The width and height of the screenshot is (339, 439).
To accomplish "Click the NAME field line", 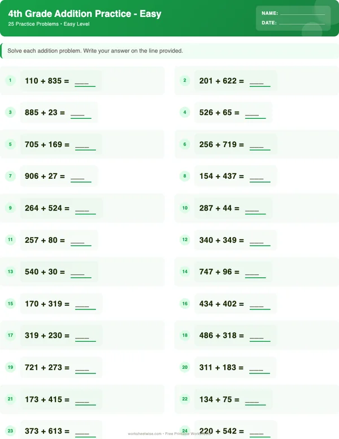I will (302, 13).
